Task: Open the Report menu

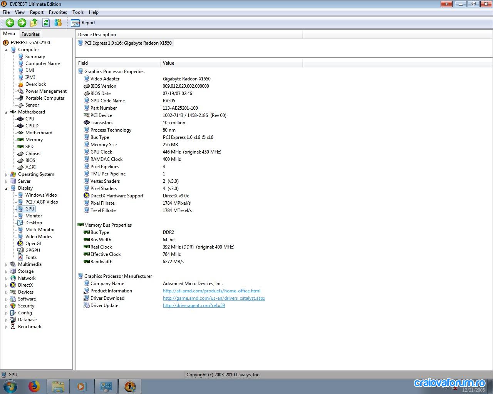Action: (37, 12)
